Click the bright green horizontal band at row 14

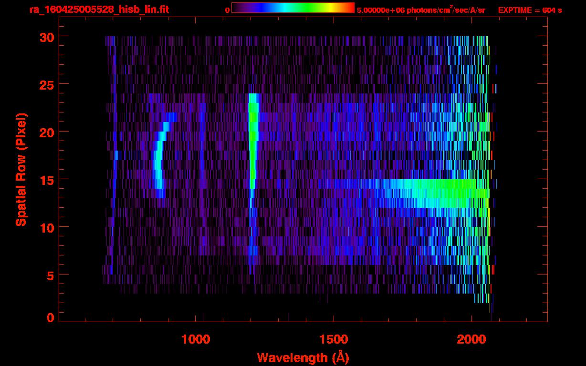(x=429, y=188)
